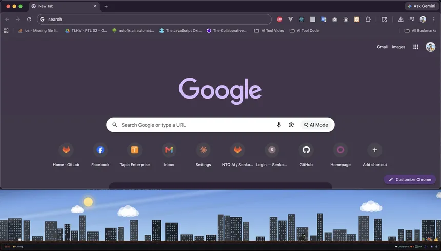Viewport: 441px width, 251px height.
Task: Open the 'autofix.ci: automat...' bookmark
Action: coord(133,30)
